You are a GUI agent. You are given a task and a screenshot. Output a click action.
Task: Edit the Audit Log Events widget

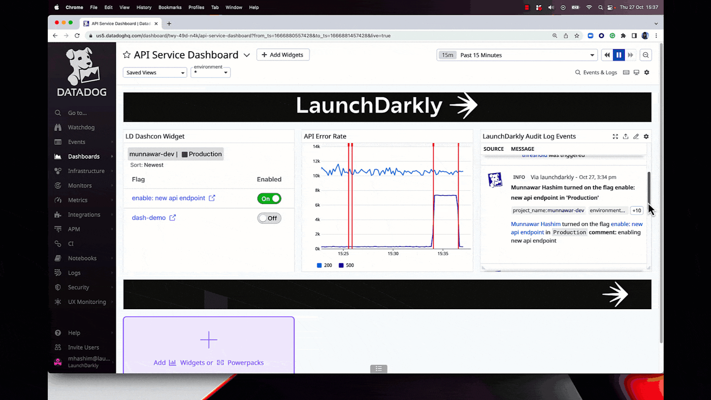(x=636, y=137)
